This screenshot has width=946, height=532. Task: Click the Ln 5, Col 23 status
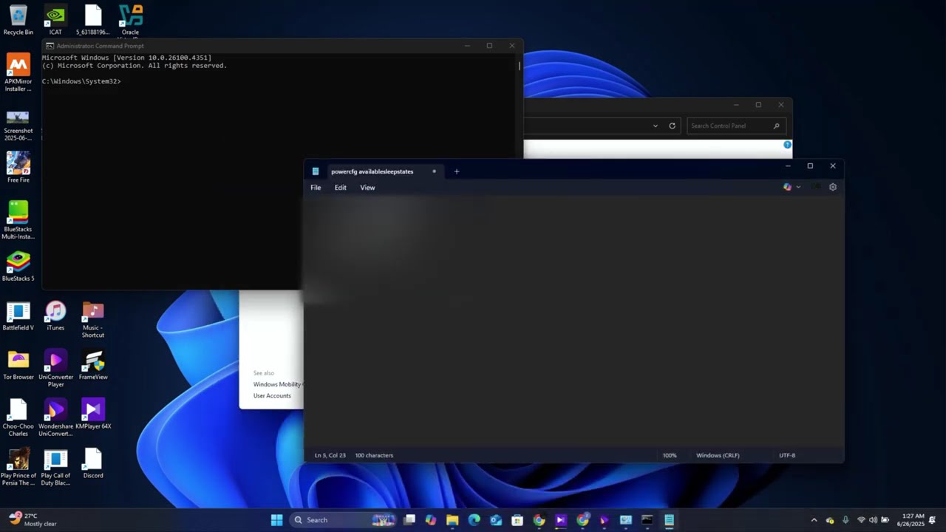click(x=330, y=455)
